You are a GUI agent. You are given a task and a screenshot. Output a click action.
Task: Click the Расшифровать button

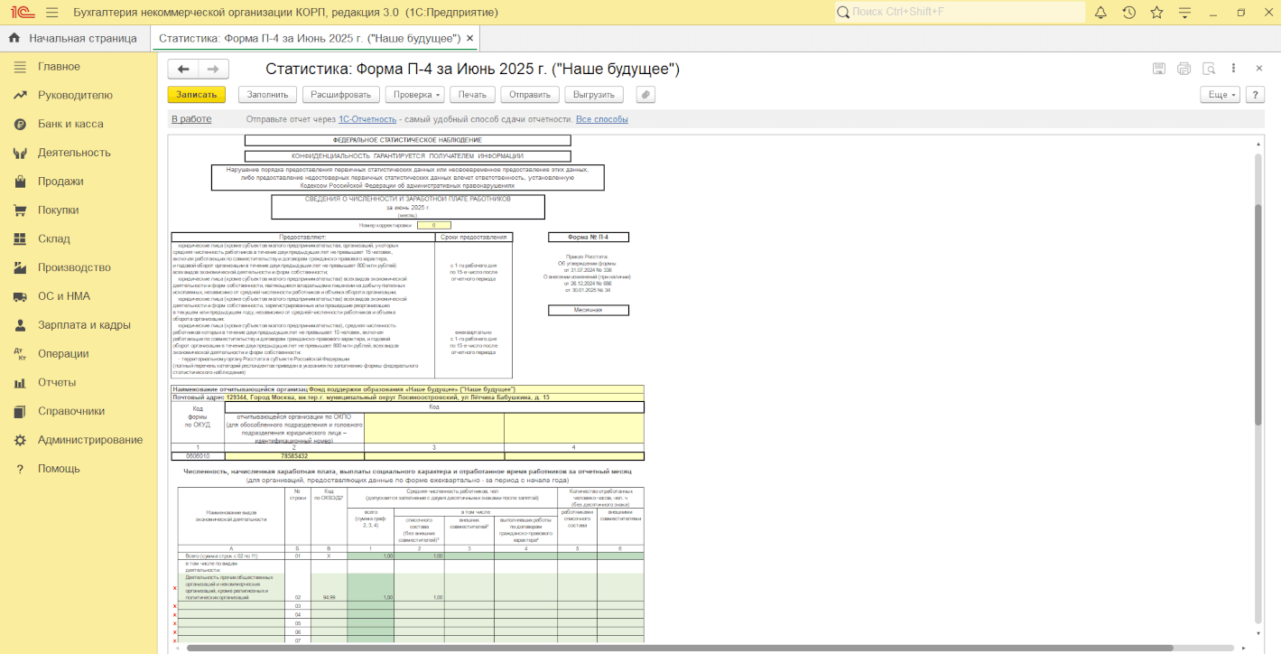pos(340,94)
